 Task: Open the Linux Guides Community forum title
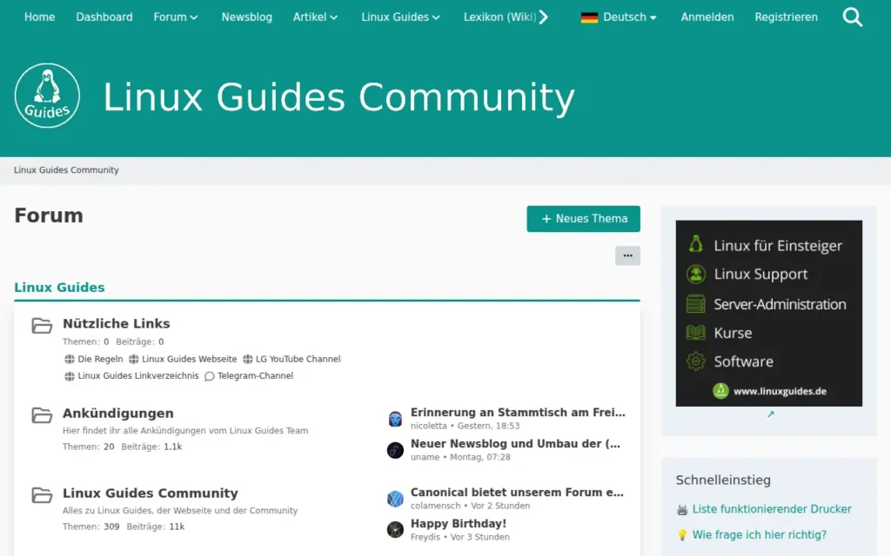[151, 493]
